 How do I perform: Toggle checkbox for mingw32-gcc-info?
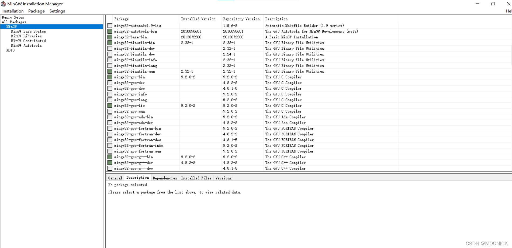[x=110, y=94]
